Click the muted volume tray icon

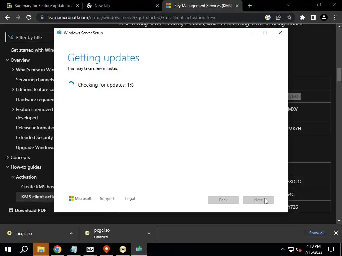(299, 249)
